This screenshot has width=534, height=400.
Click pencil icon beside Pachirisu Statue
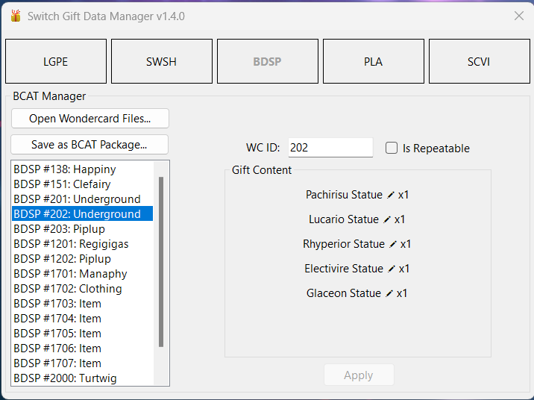click(391, 195)
